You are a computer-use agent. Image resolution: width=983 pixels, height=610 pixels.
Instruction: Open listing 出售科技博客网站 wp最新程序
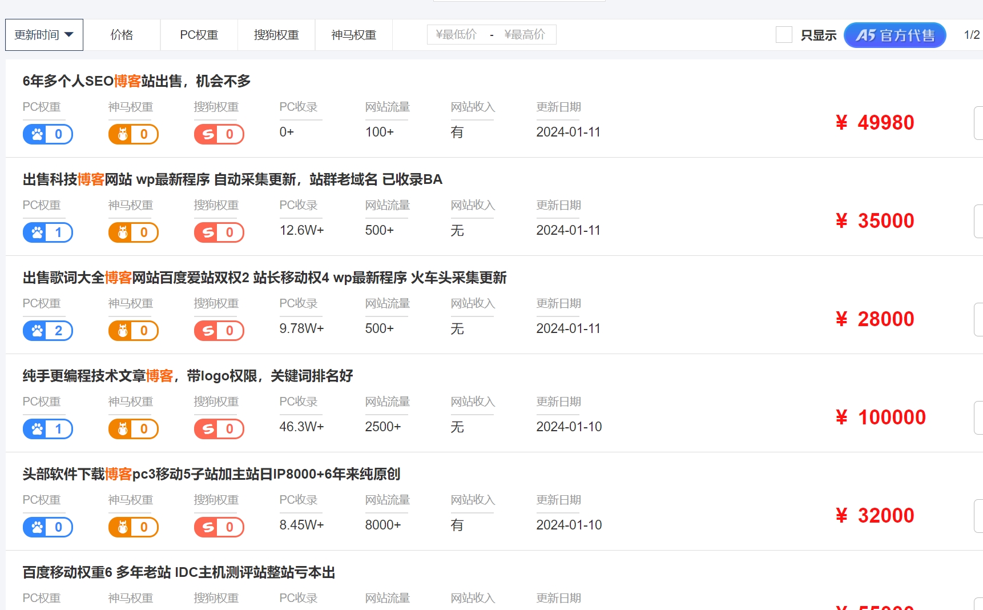pos(232,179)
